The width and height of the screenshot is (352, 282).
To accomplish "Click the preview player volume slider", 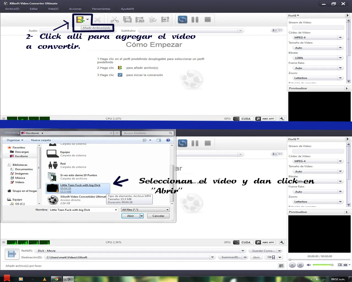I will [323, 265].
